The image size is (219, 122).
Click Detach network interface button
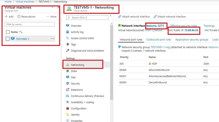pos(169,16)
